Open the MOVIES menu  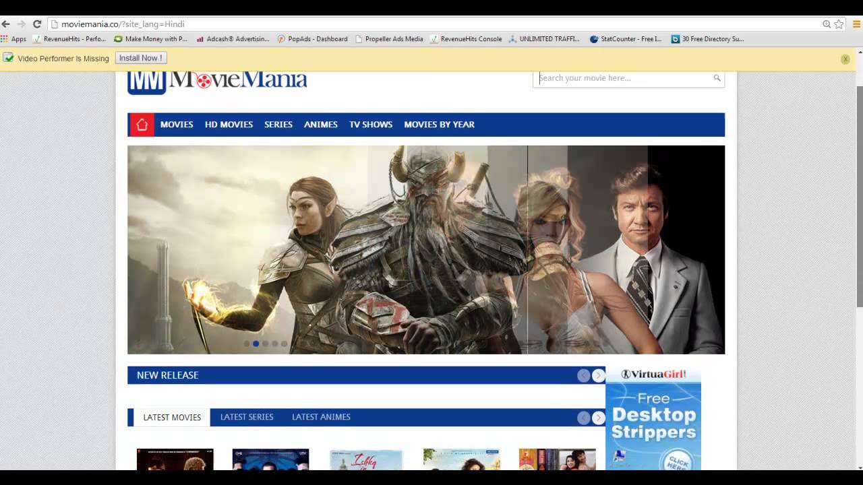tap(177, 125)
